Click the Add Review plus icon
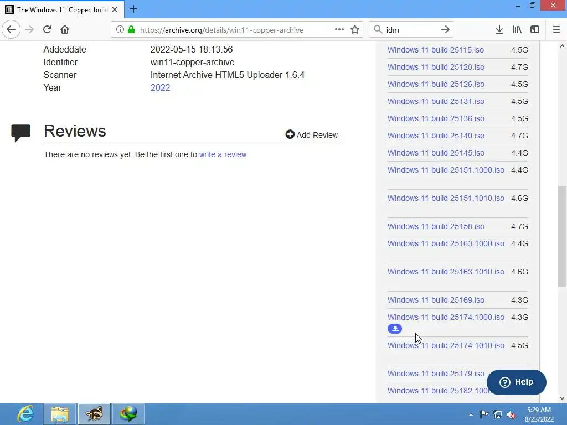This screenshot has height=425, width=567. coord(290,134)
